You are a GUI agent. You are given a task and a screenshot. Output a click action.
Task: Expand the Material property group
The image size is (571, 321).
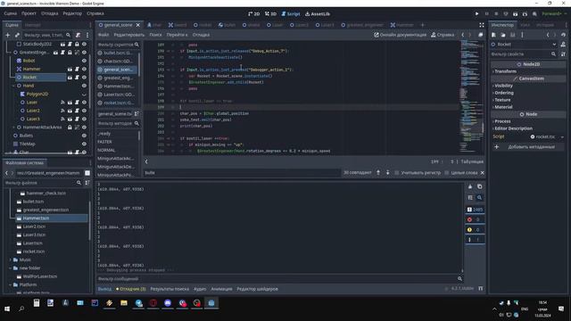tap(503, 107)
